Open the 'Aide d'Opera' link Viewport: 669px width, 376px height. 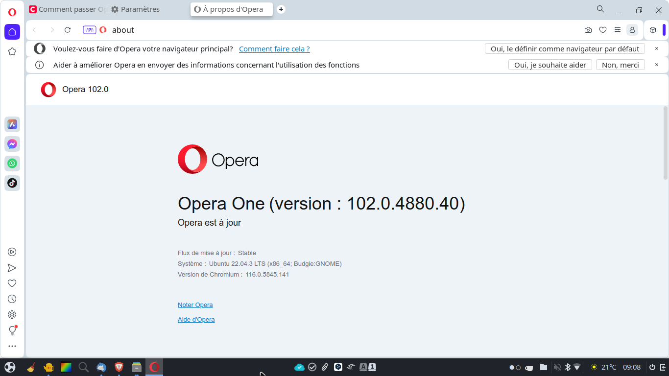[196, 320]
